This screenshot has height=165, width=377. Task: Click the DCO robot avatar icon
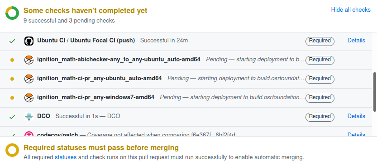[x=29, y=117]
